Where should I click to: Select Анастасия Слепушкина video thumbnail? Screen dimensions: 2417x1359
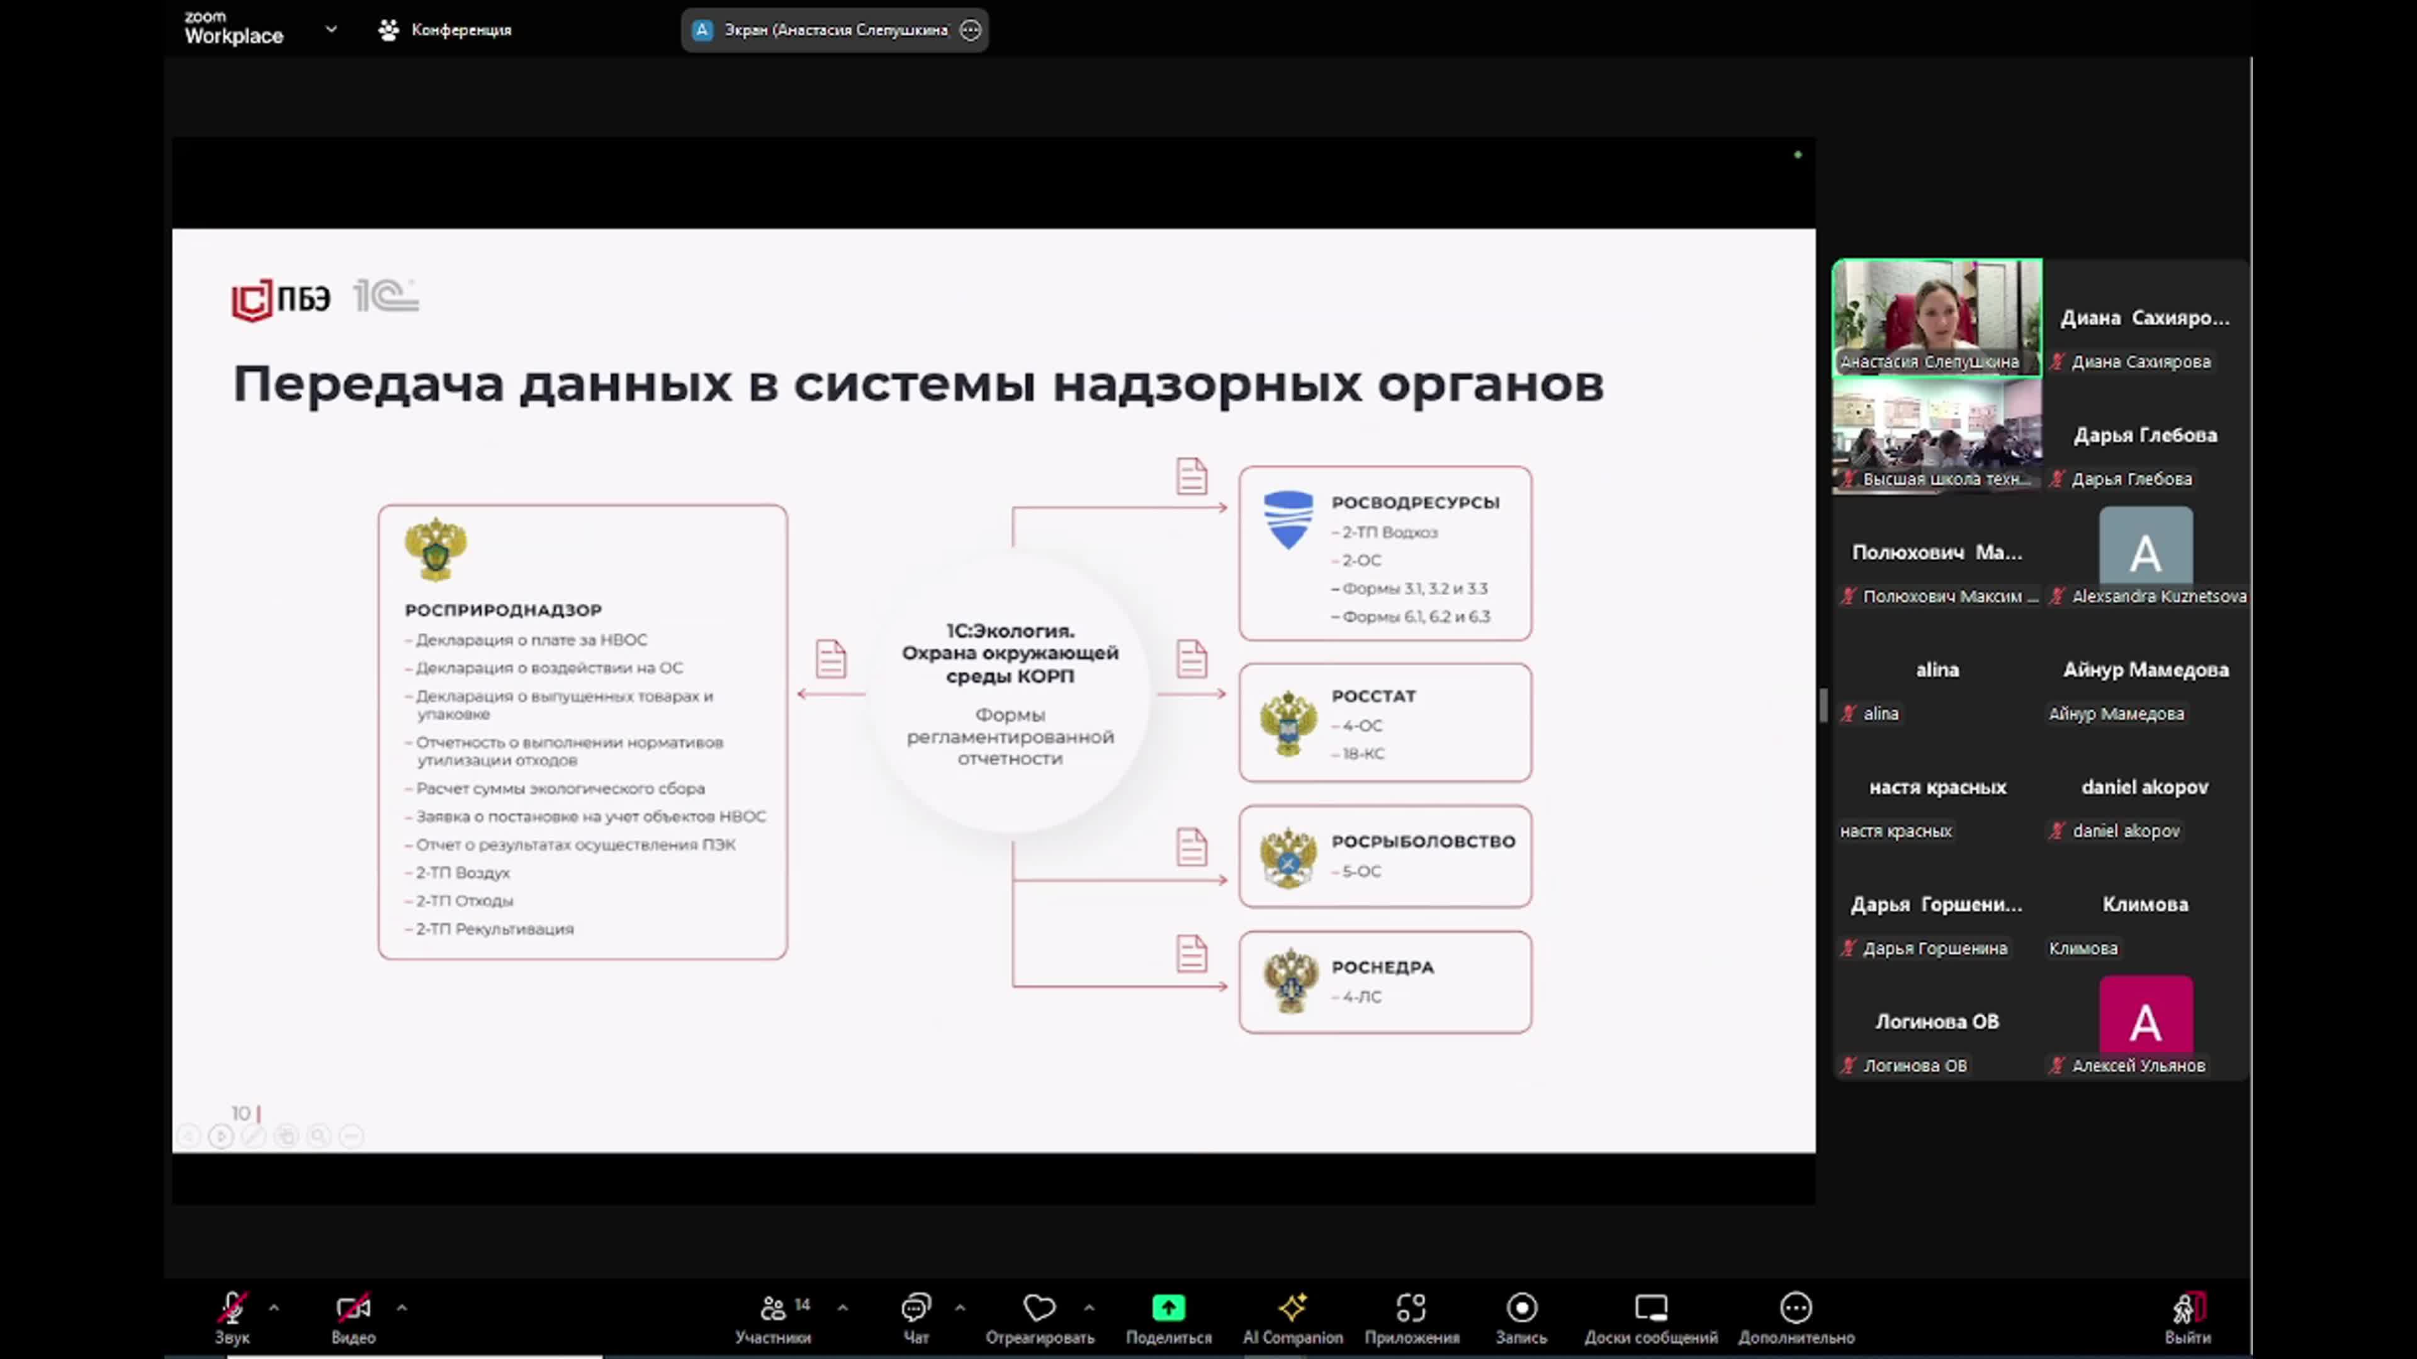coord(1937,317)
